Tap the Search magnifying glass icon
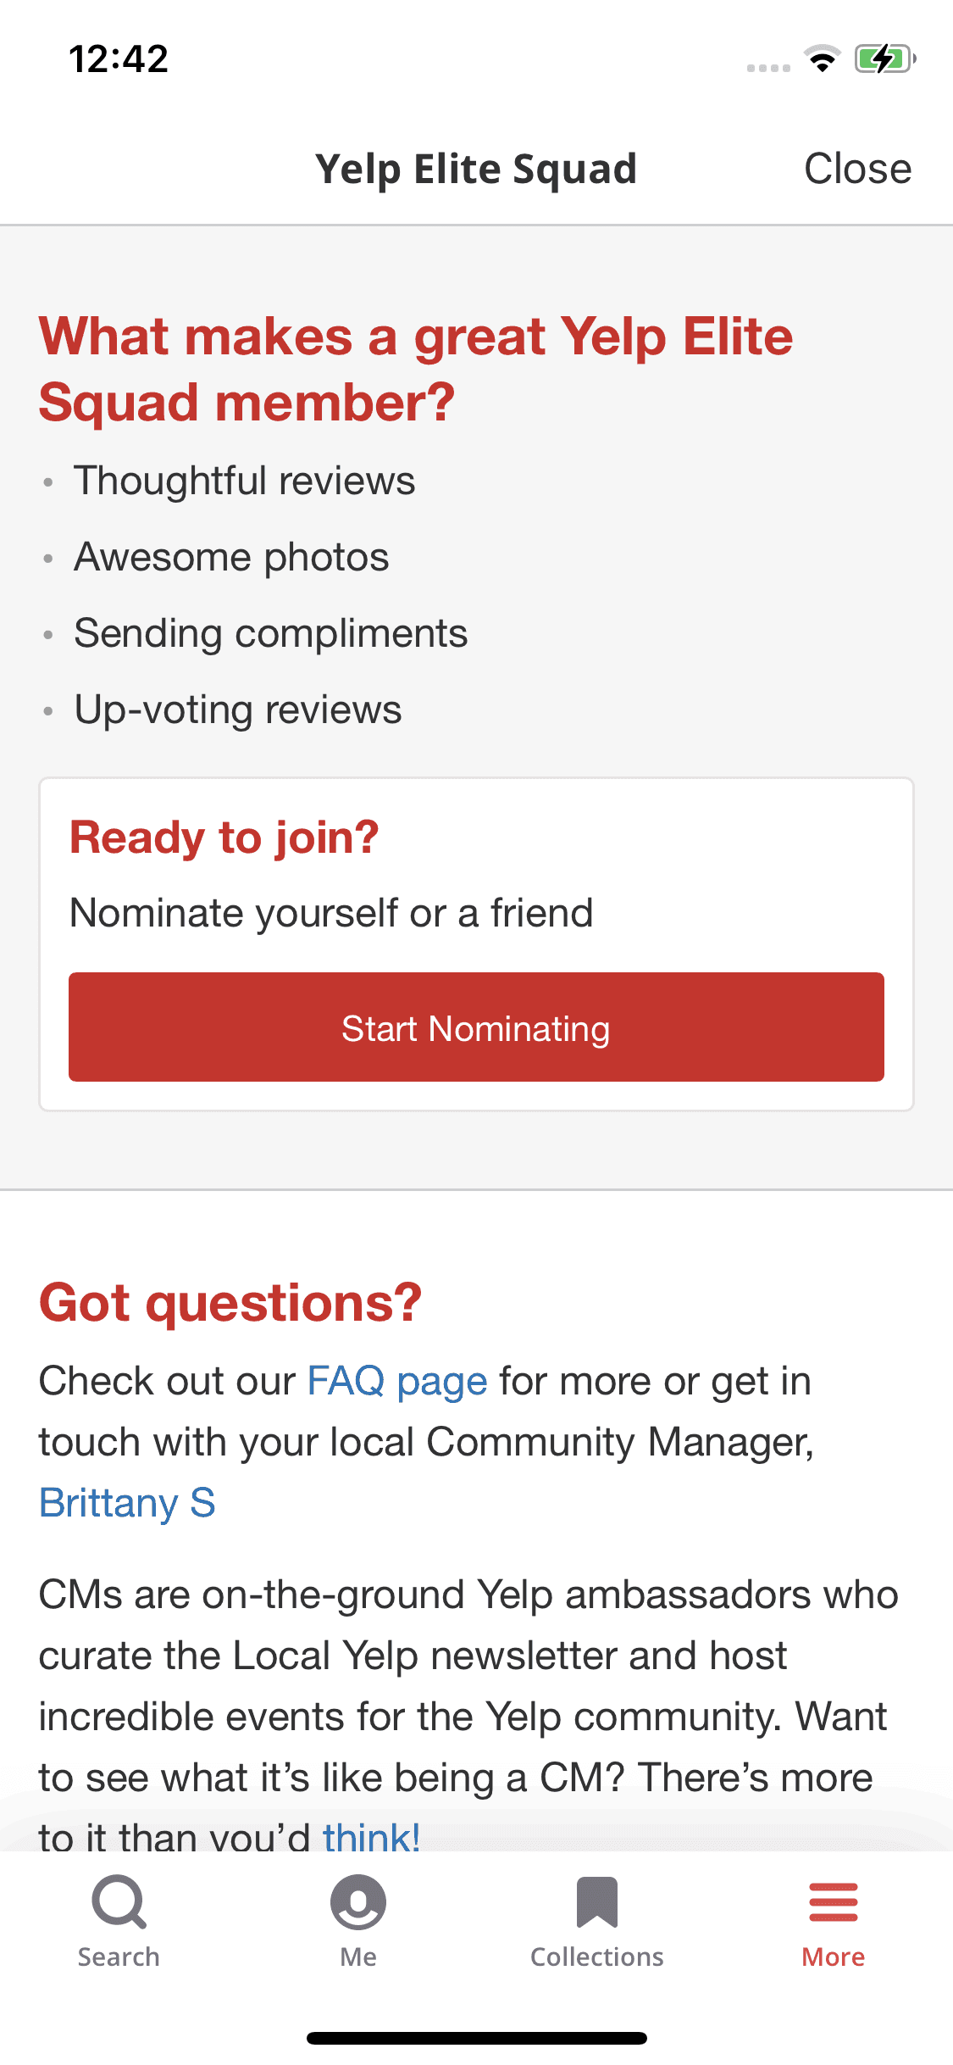This screenshot has width=953, height=2065. tap(119, 1902)
